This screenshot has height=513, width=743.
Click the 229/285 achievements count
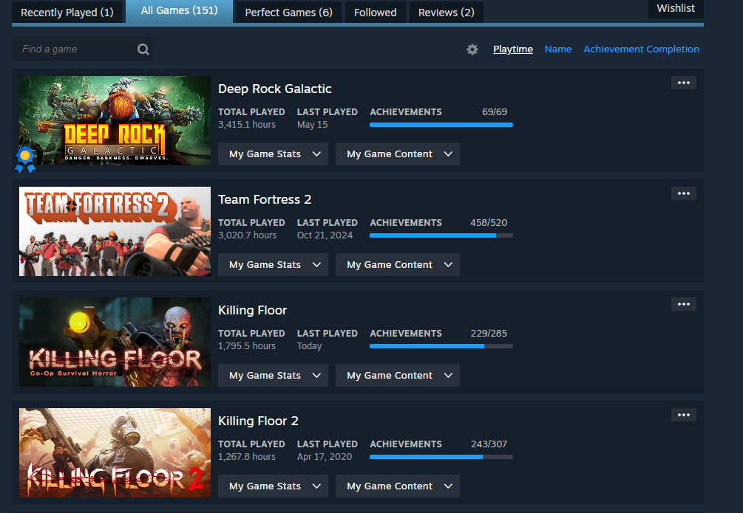[489, 334]
